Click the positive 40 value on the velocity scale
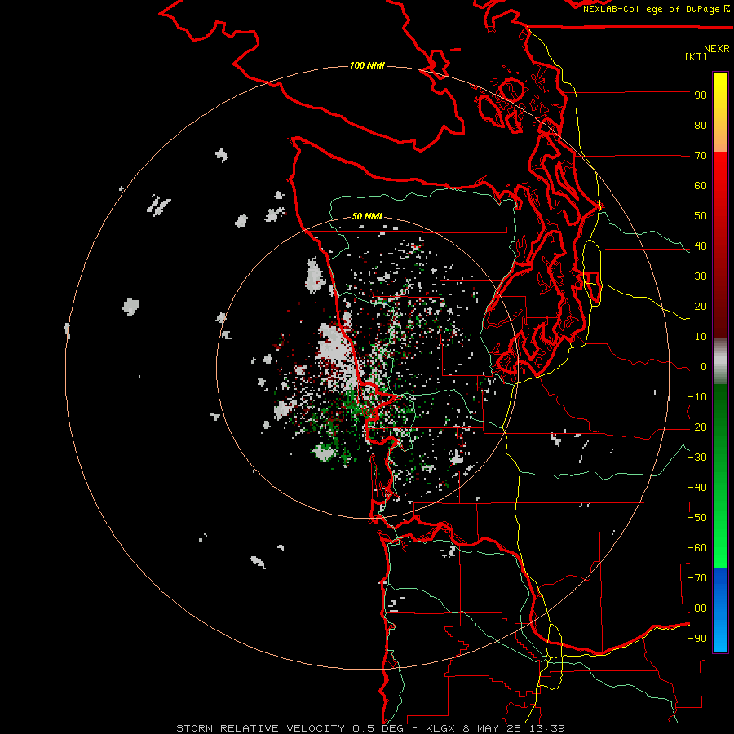This screenshot has height=734, width=734. (701, 246)
